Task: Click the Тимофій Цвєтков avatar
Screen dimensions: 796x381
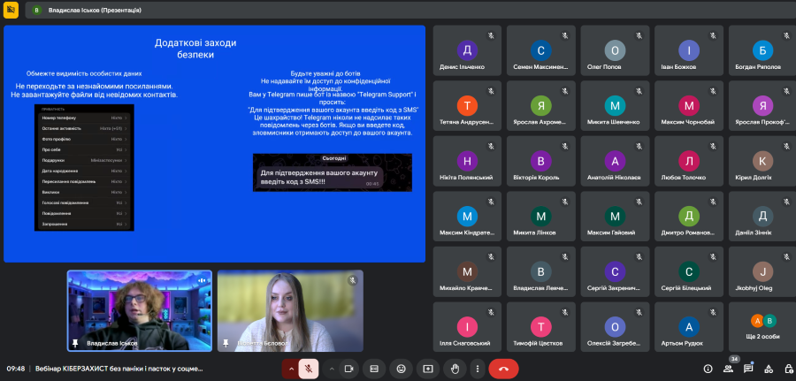Action: click(x=541, y=327)
